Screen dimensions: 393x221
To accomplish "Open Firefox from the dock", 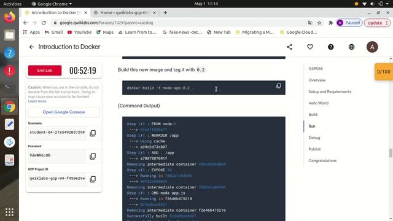I will (9, 17).
